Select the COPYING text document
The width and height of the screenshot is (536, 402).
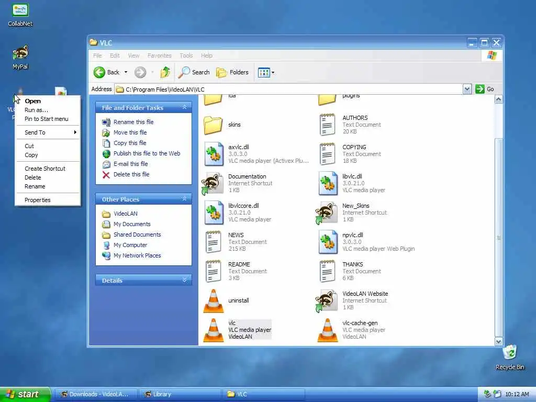coord(349,154)
